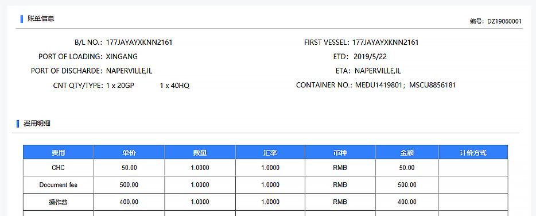Click the 费用 column header
536x216 pixels.
pos(59,152)
